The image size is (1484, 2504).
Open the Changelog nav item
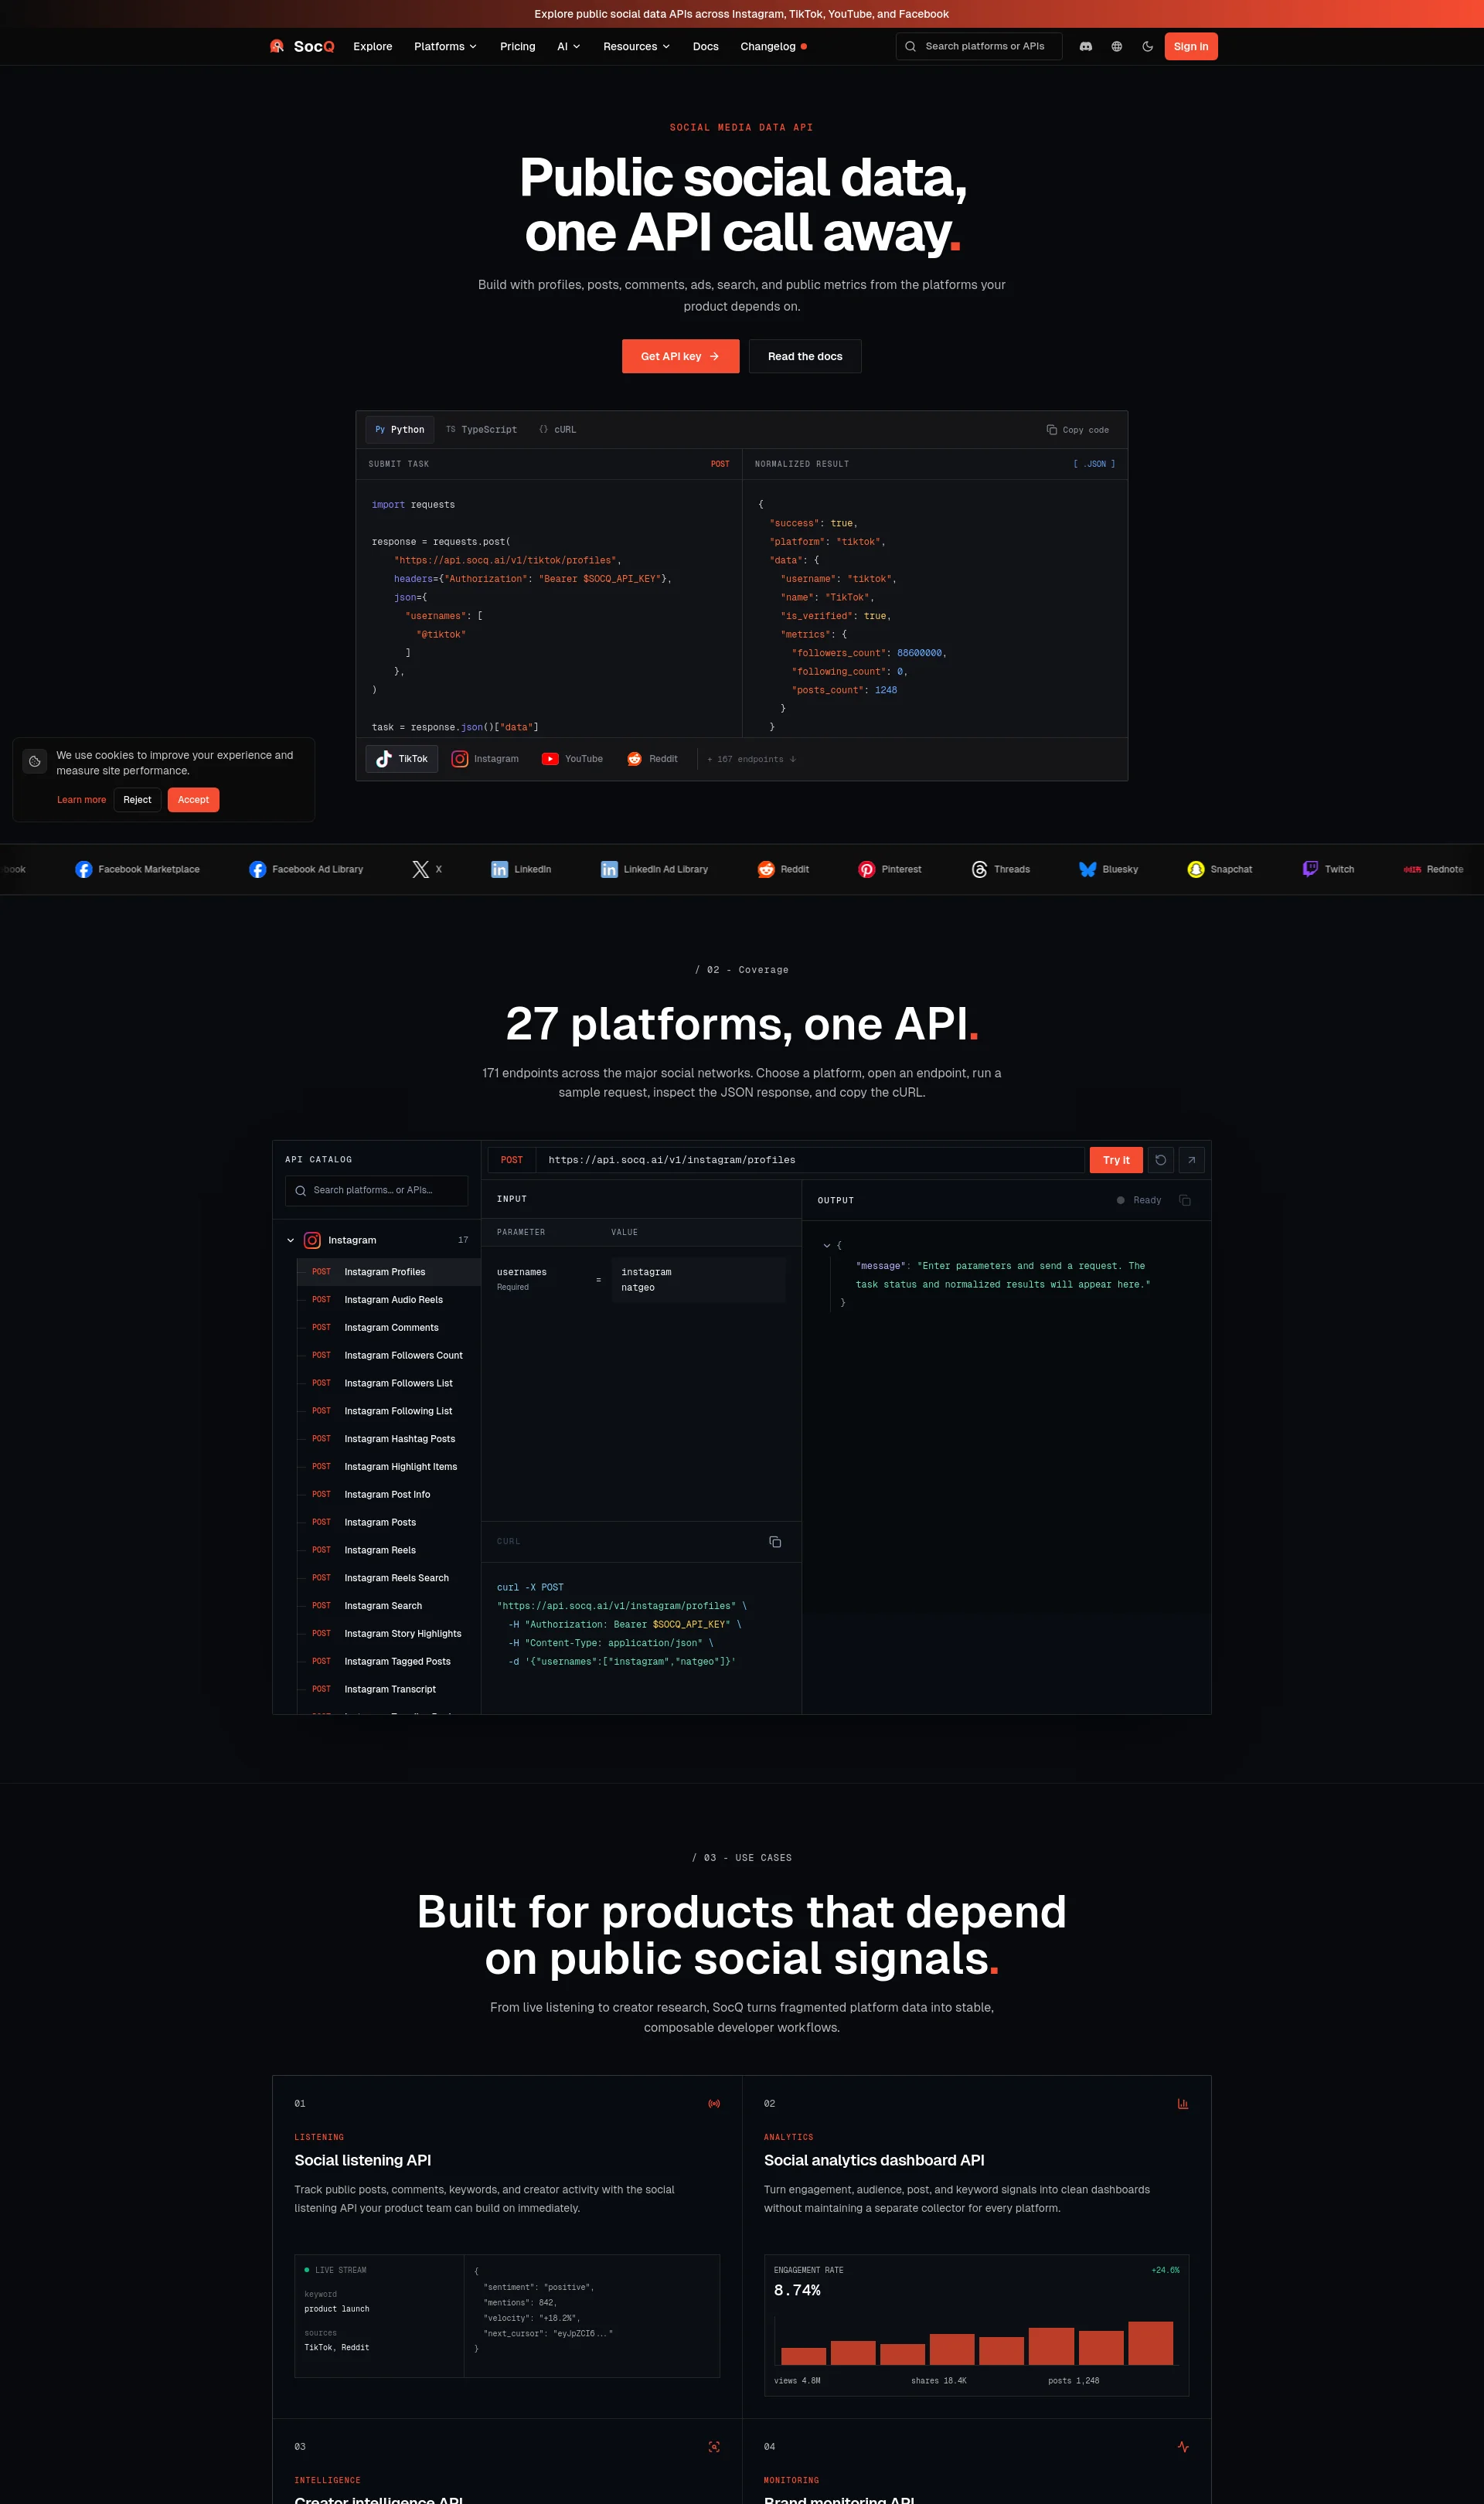(x=773, y=46)
